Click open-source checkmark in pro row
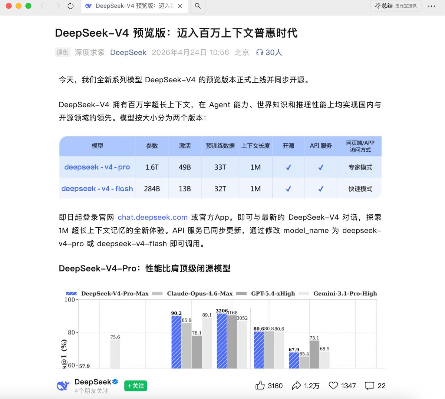The image size is (445, 399). click(x=288, y=167)
